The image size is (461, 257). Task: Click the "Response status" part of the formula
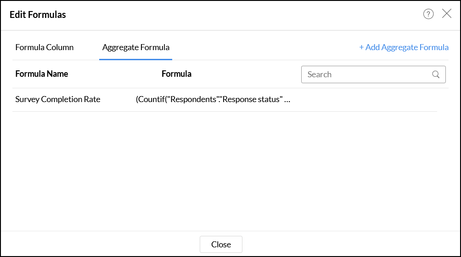coord(252,99)
